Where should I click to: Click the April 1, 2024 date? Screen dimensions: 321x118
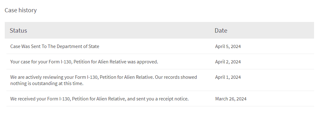pyautogui.click(x=228, y=77)
